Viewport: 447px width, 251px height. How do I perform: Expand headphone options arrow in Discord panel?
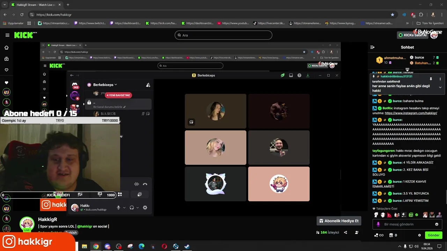point(137,208)
